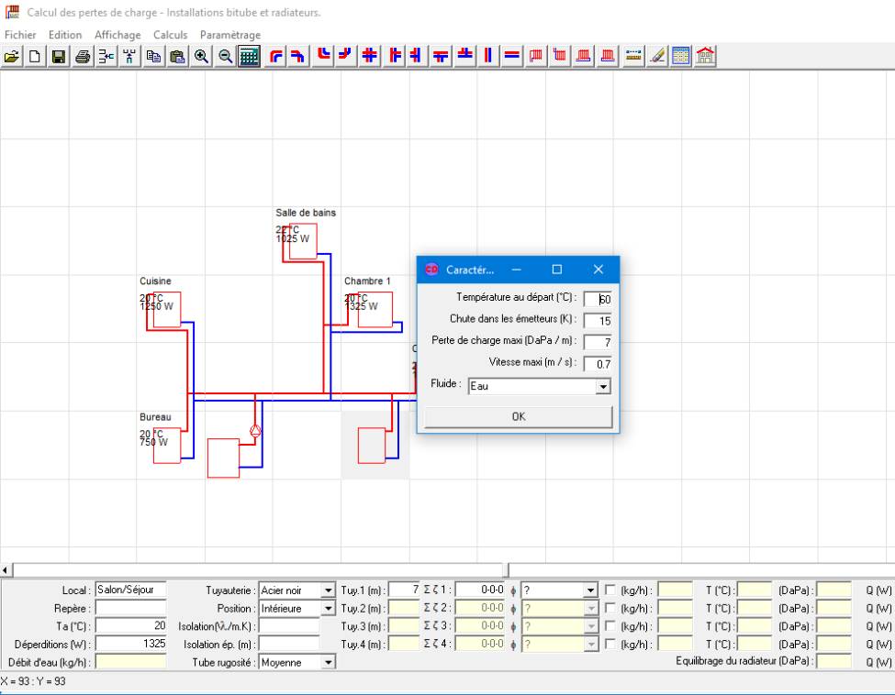Open the Tuyauterie dropdown showing Acier noir
895x695 pixels.
(x=329, y=590)
